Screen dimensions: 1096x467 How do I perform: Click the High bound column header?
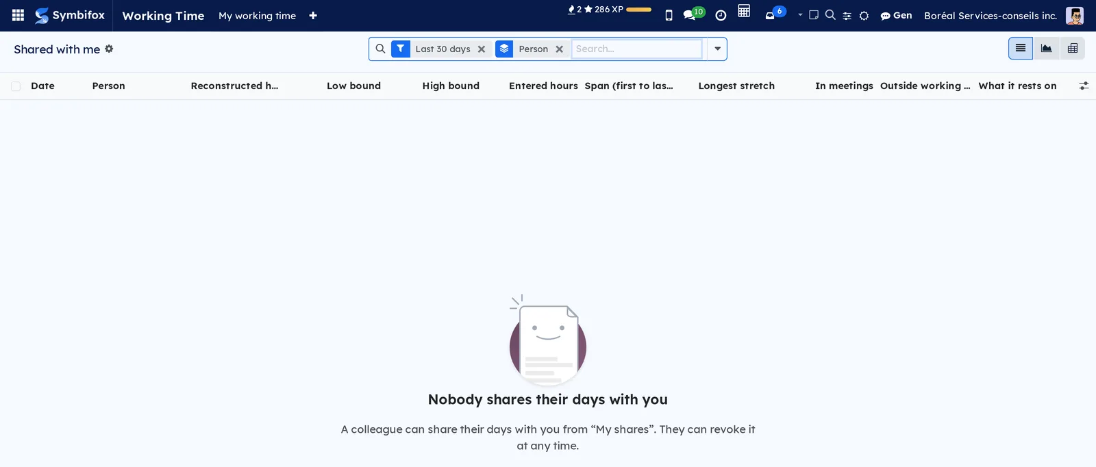(451, 86)
